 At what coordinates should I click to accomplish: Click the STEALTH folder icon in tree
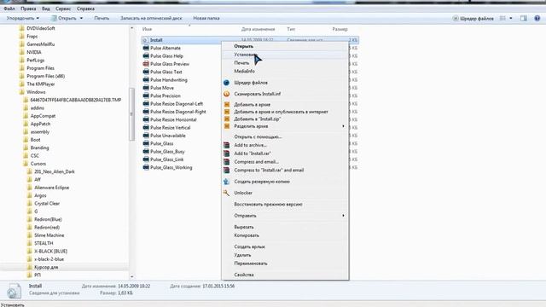(x=29, y=243)
